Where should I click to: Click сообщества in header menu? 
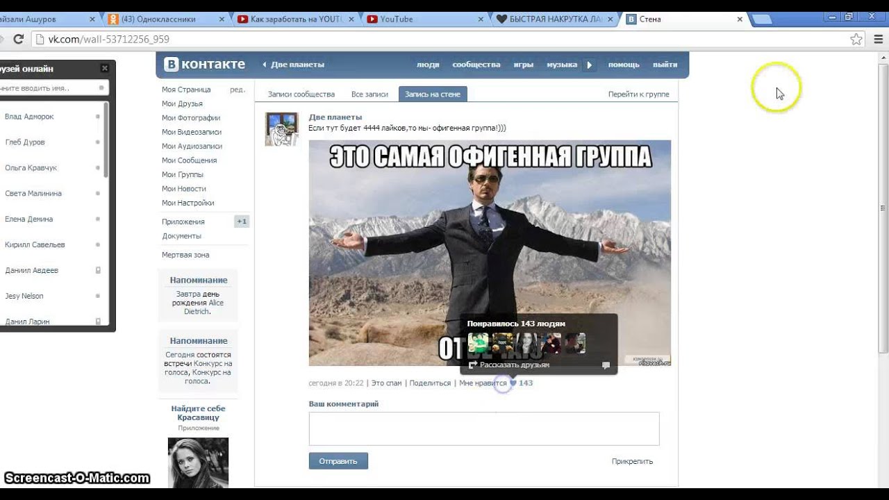point(476,65)
